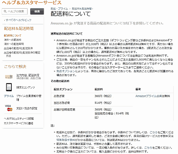Image resolution: width=178 pixels, height=154 pixels.
Task: Follow こちら link about あわせ買い対象商品
Action: tap(148, 148)
